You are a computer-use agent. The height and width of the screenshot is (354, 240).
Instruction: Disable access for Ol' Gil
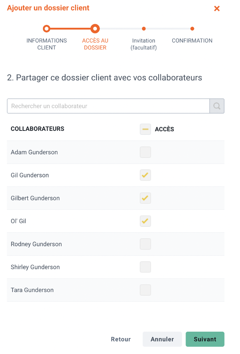click(145, 221)
